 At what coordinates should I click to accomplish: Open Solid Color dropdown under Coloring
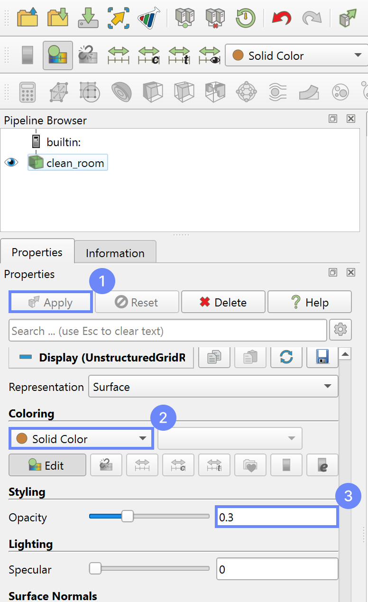pyautogui.click(x=81, y=439)
